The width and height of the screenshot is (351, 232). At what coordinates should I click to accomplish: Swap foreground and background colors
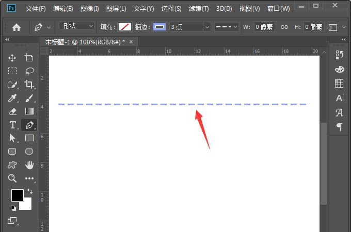29,191
